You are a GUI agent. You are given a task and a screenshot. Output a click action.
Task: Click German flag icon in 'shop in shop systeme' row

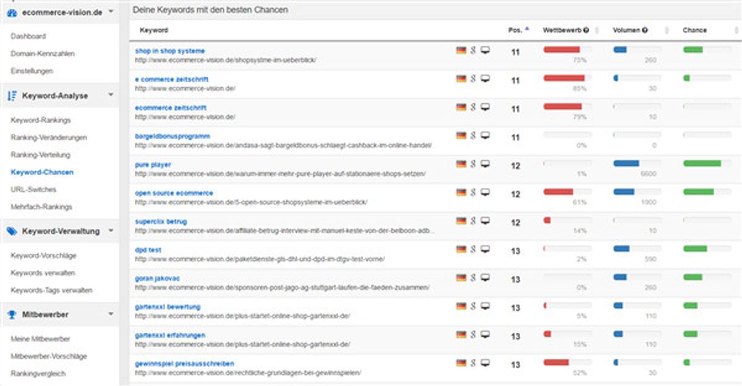461,50
